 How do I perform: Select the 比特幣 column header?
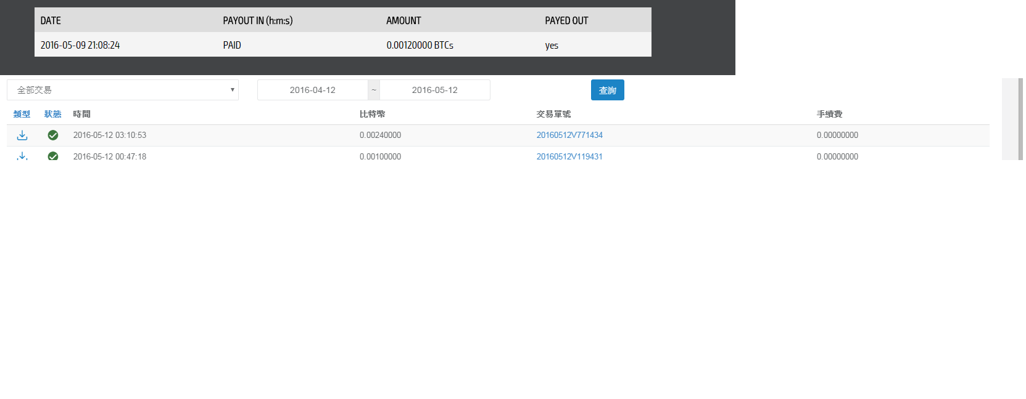(373, 114)
